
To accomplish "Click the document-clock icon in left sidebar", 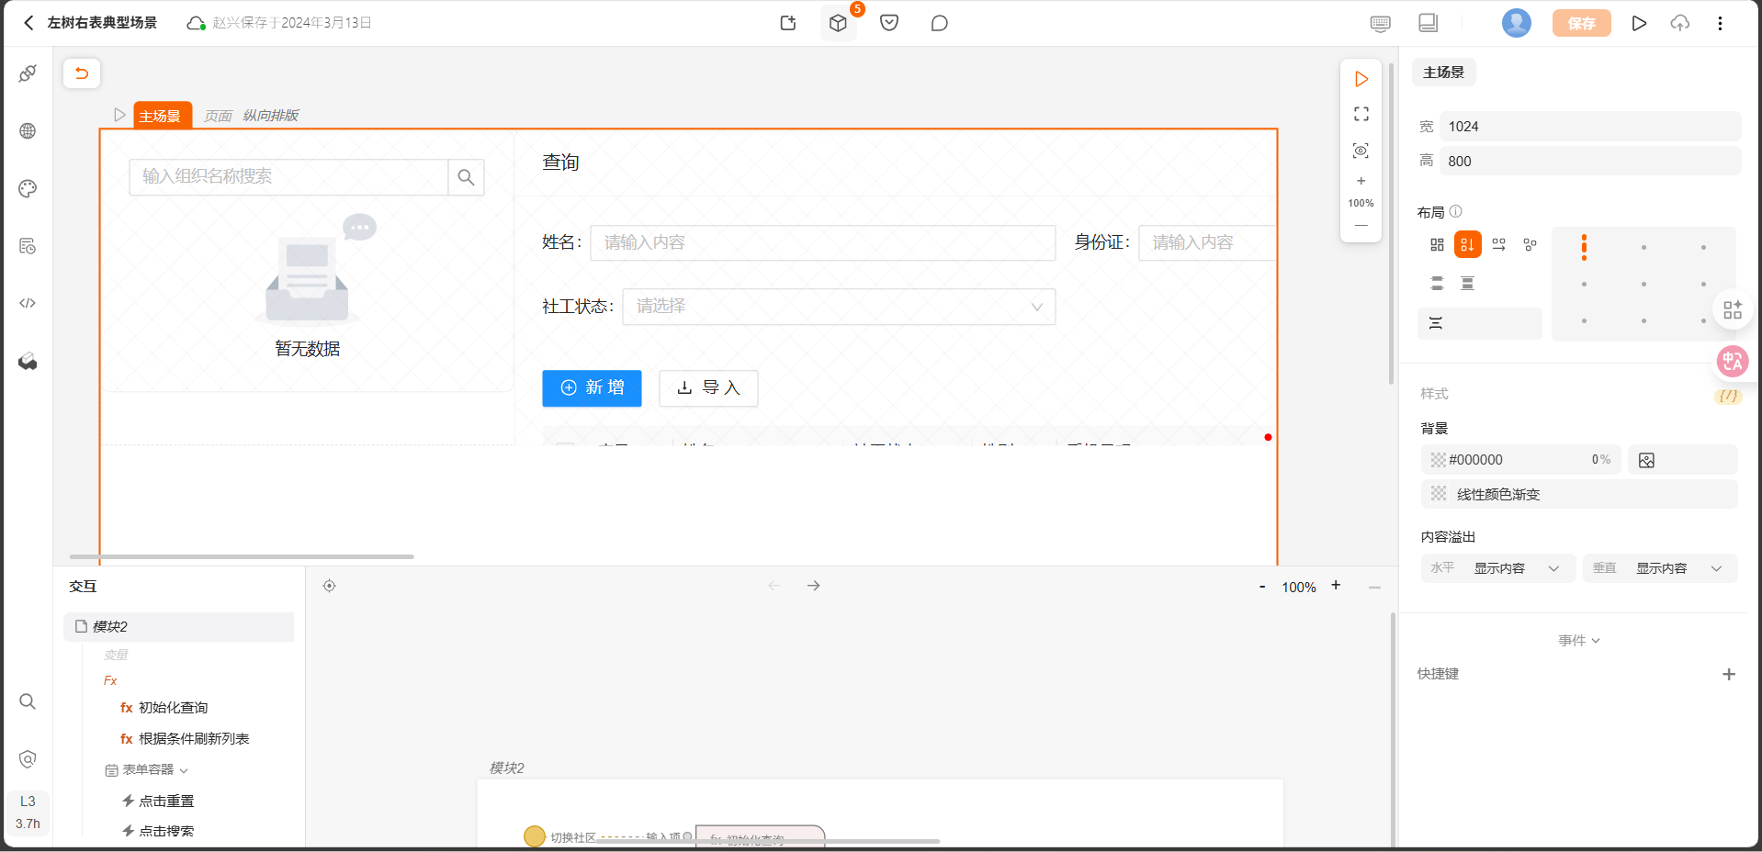I will coord(28,246).
